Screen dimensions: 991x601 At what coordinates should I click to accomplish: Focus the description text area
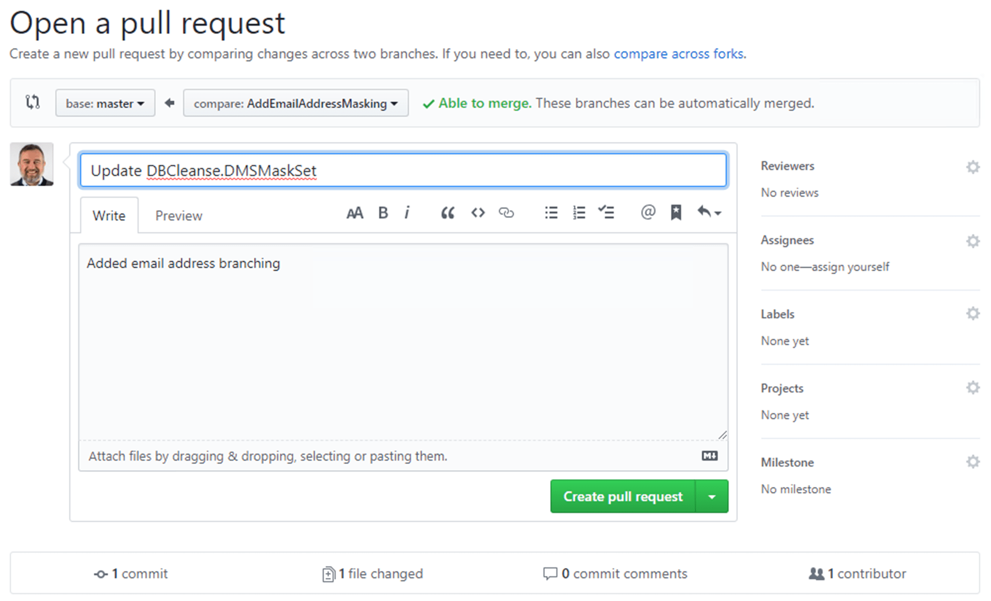(403, 342)
